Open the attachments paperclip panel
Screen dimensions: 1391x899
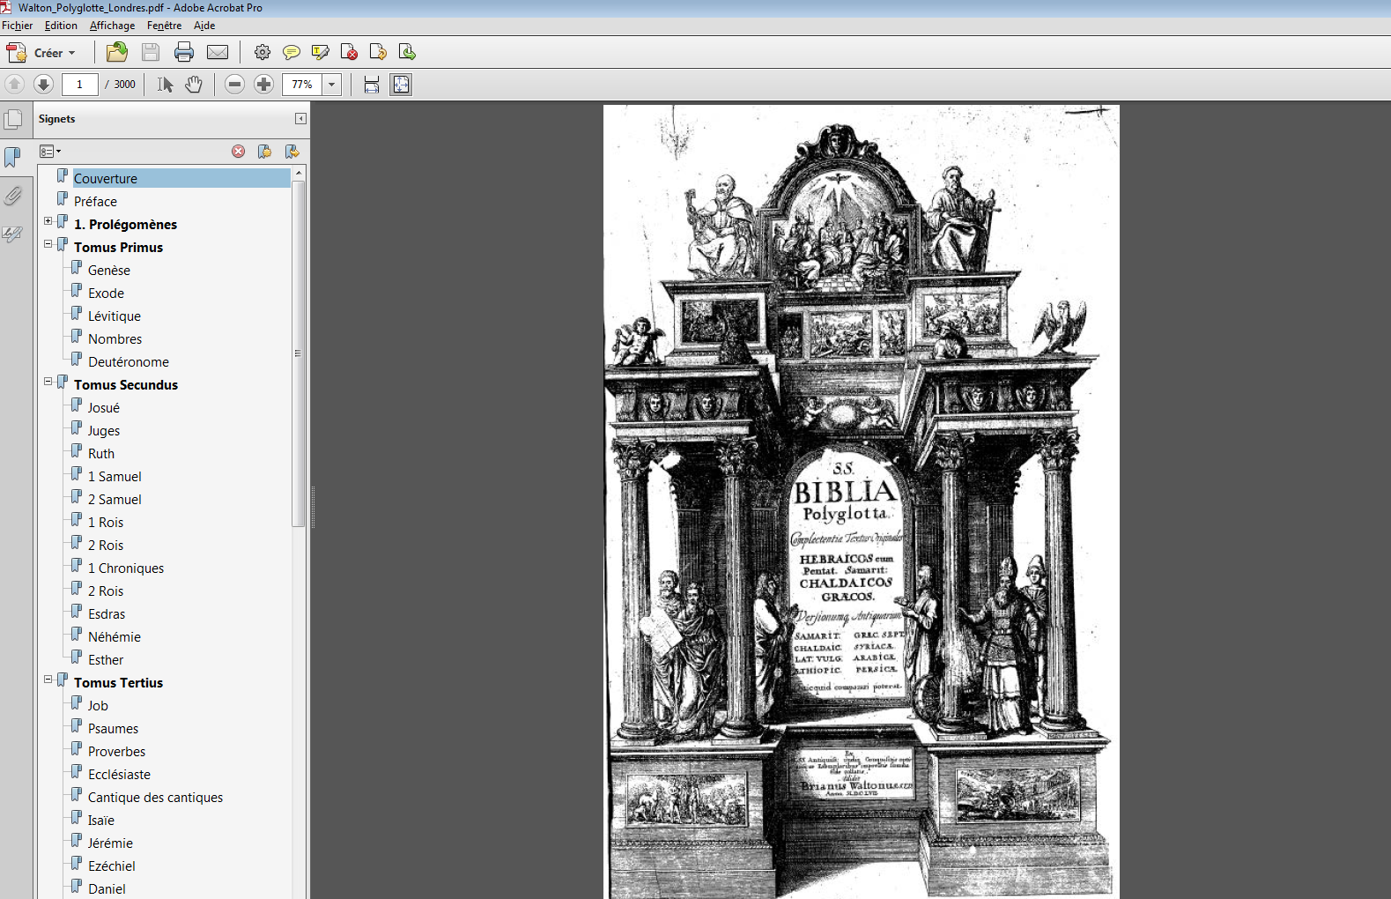click(x=12, y=196)
